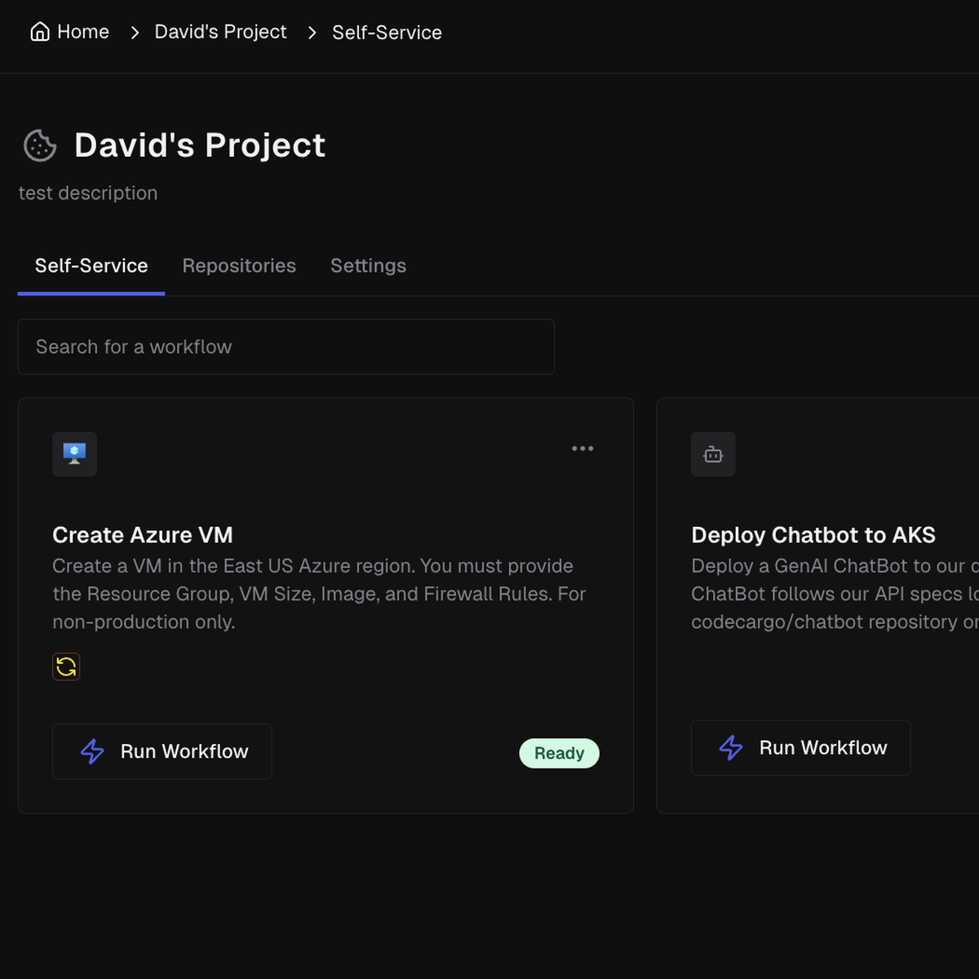This screenshot has width=979, height=979.
Task: Click lightning bolt icon on Azure VM card
Action: [x=92, y=751]
